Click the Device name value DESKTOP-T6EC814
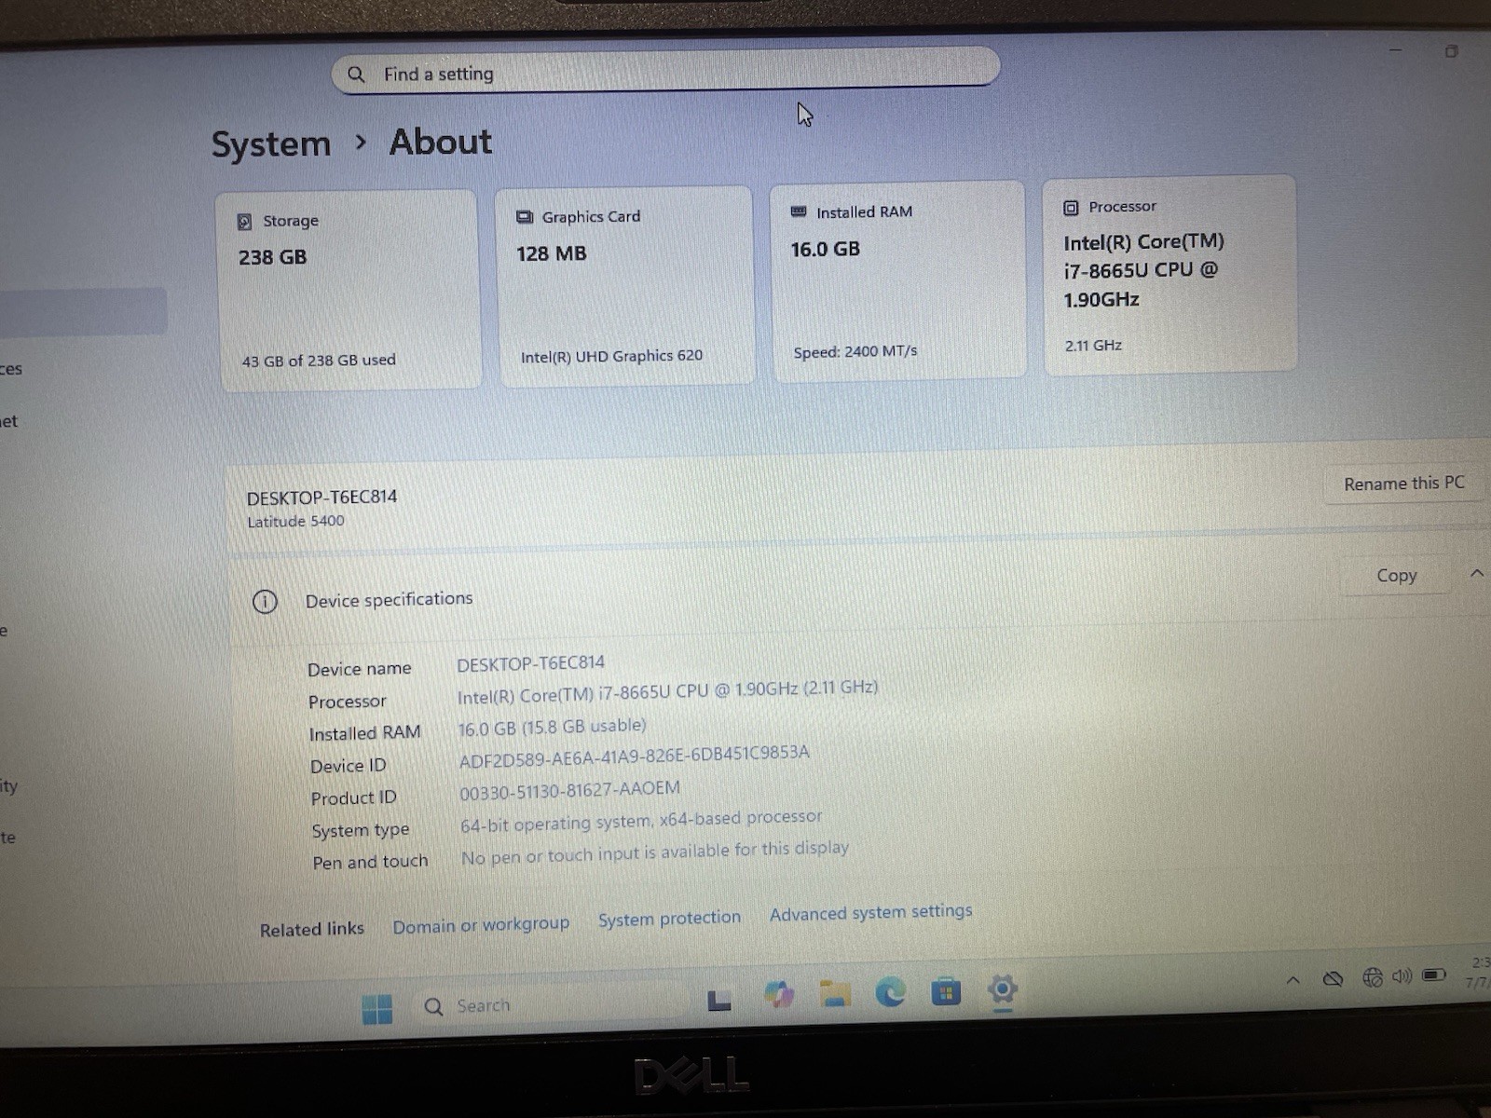The image size is (1491, 1118). click(x=530, y=663)
